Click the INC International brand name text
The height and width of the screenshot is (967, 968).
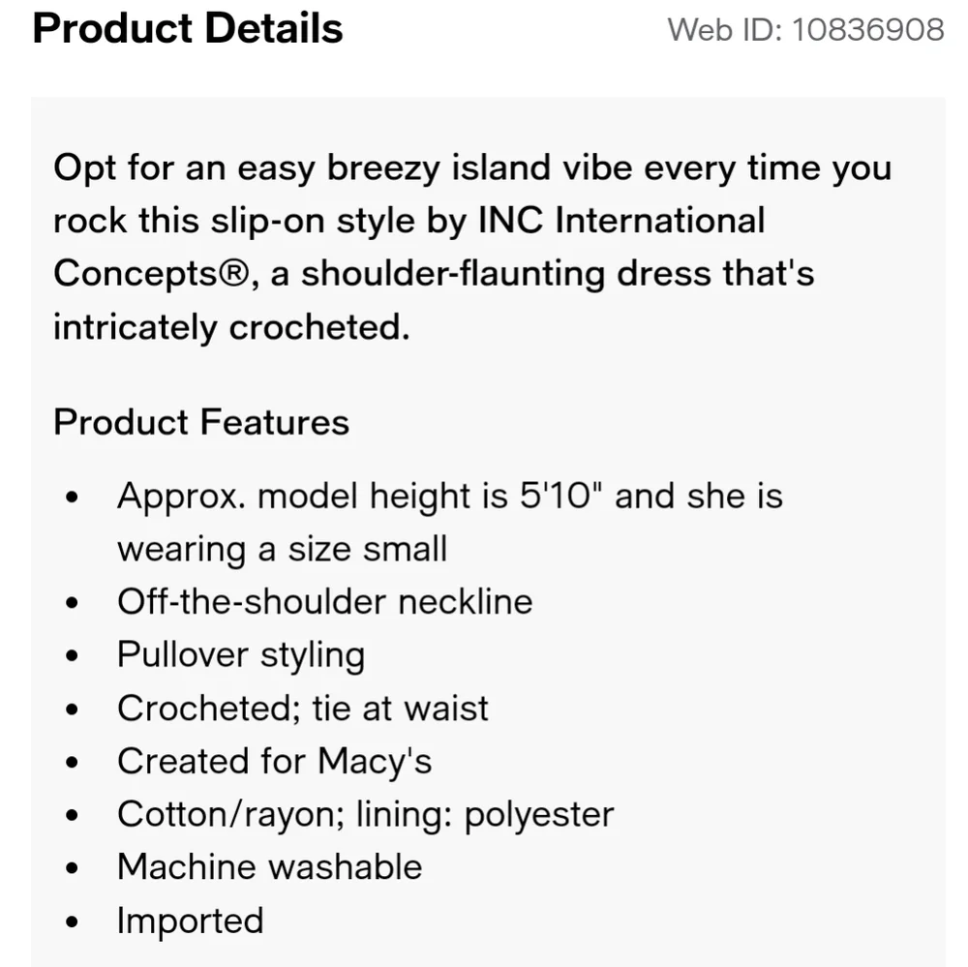click(621, 221)
